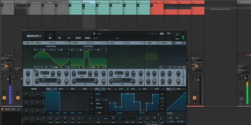The height and width of the screenshot is (125, 251).
Task: Enable the NOISE oscillator
Action: [x=146, y=43]
